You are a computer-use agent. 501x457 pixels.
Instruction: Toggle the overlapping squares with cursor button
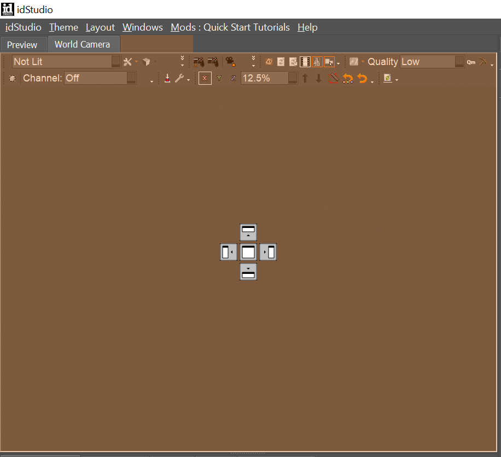[329, 62]
